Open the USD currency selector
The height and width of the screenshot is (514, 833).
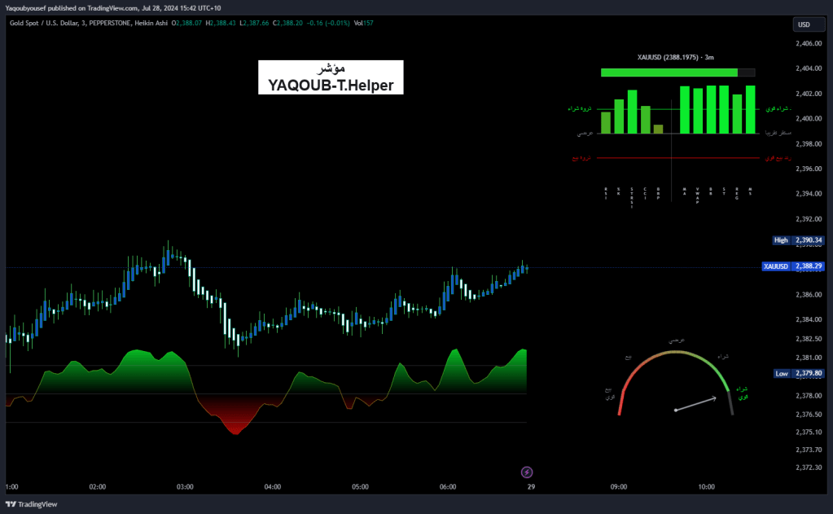pyautogui.click(x=804, y=24)
